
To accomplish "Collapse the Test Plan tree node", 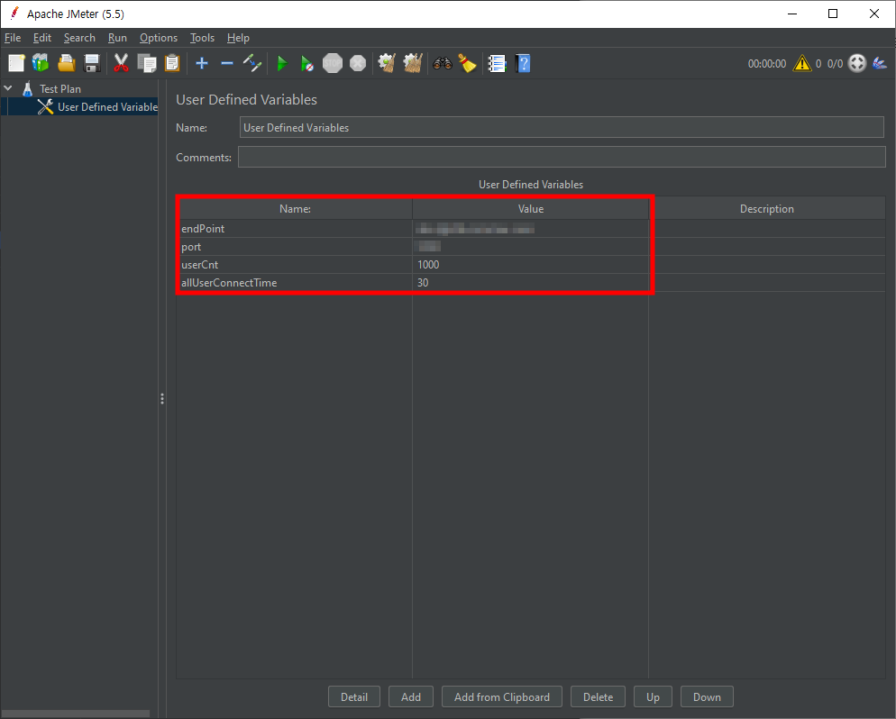I will click(x=8, y=88).
